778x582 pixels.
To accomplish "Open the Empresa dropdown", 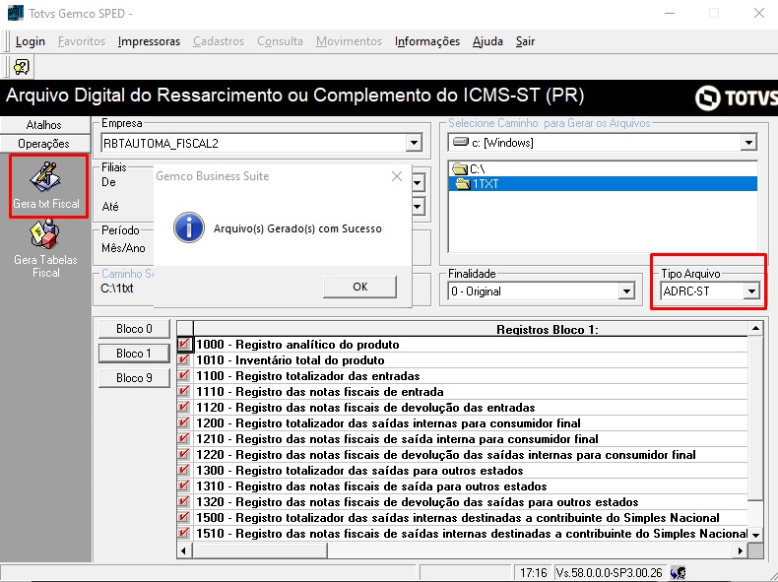I will pyautogui.click(x=414, y=143).
